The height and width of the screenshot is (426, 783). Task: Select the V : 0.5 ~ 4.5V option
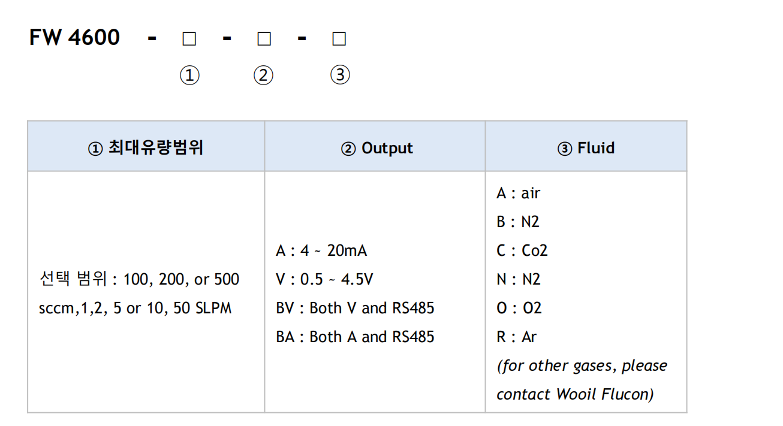324,279
